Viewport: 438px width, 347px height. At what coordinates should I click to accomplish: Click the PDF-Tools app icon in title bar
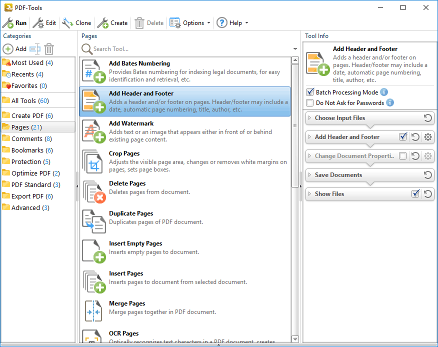[8, 7]
